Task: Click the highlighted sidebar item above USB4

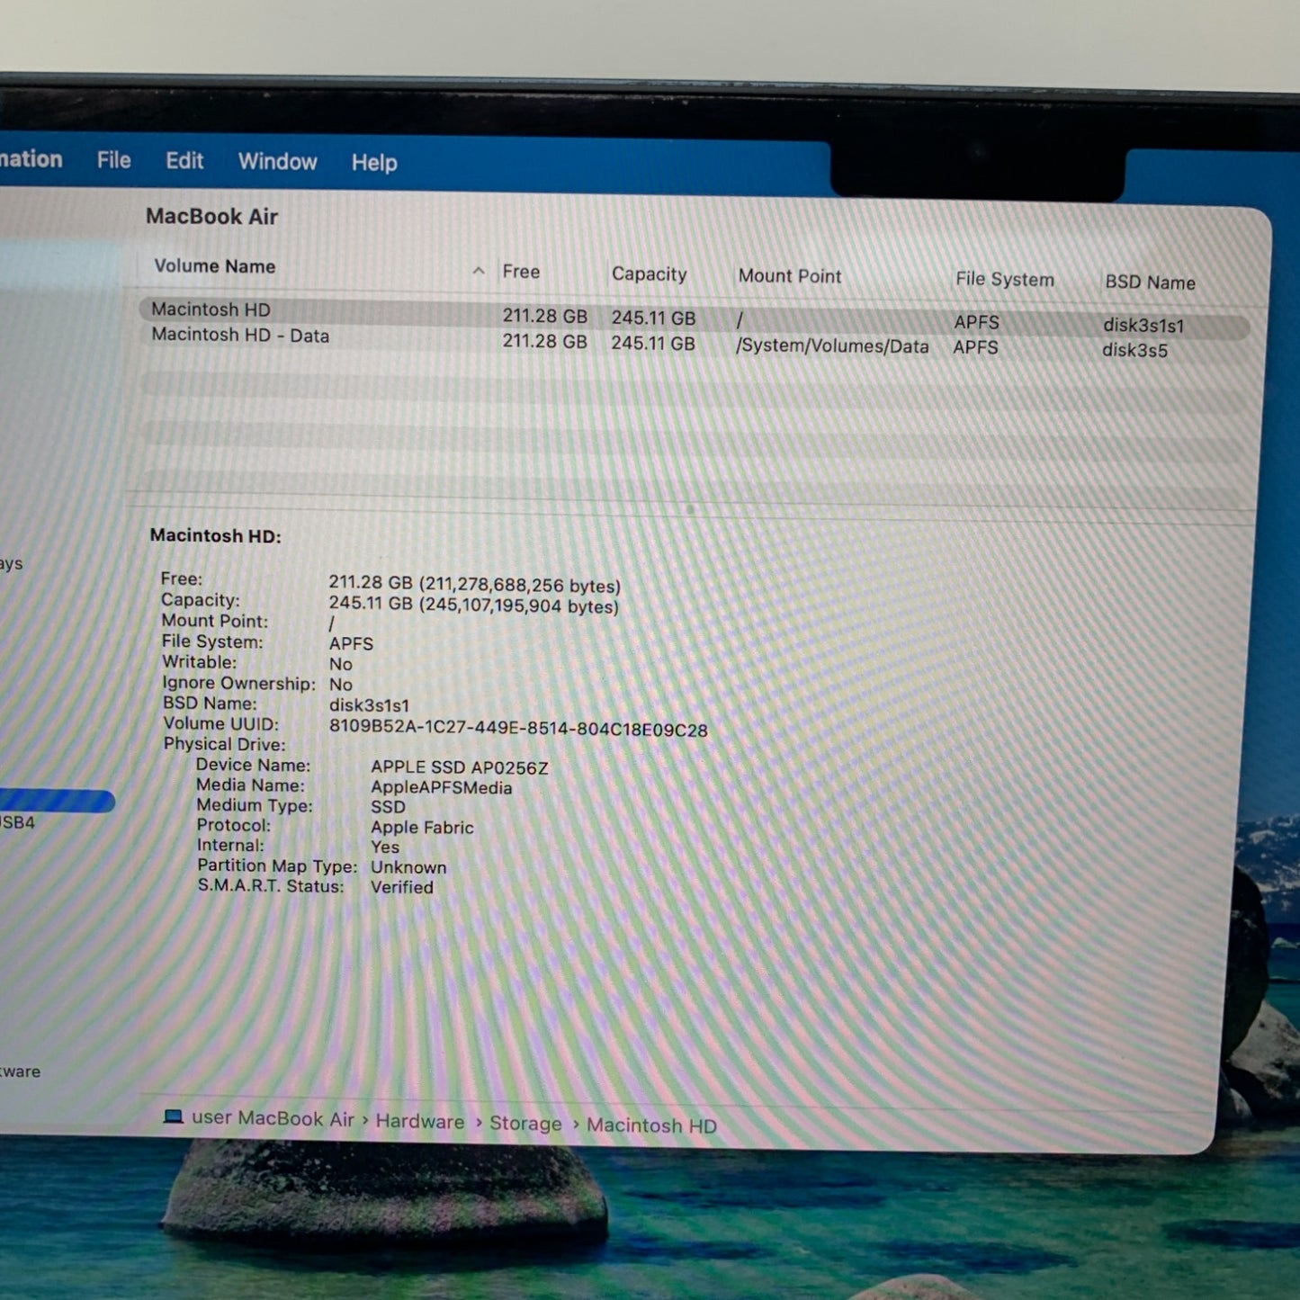Action: pos(56,801)
